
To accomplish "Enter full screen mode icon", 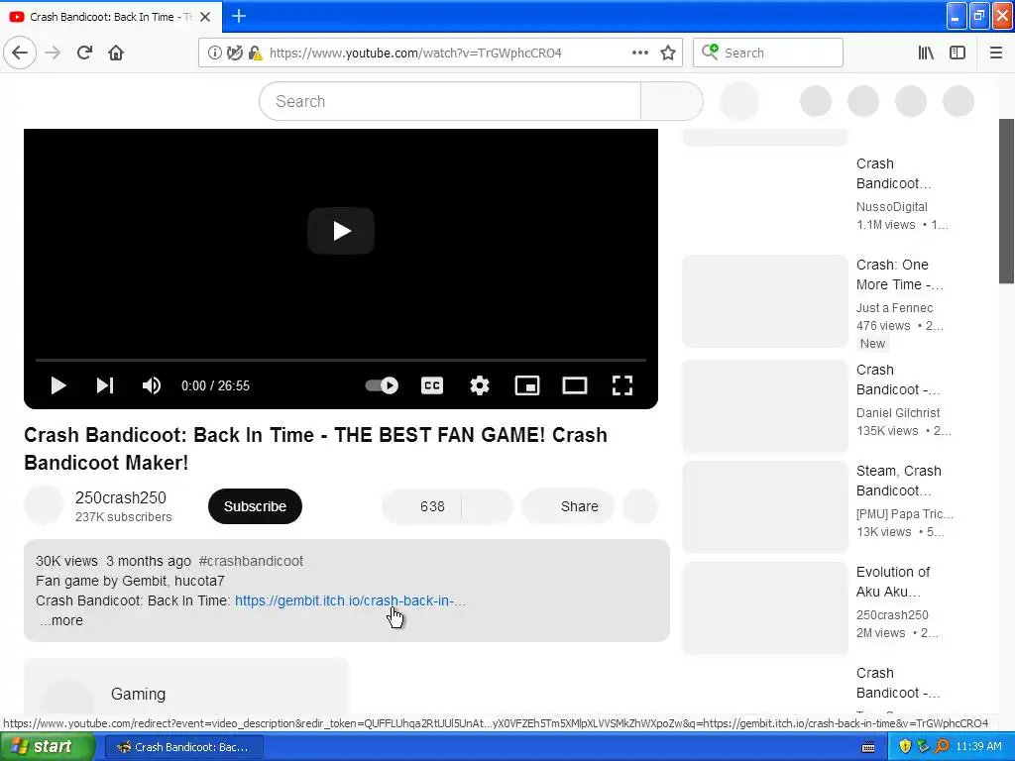I will pos(622,385).
